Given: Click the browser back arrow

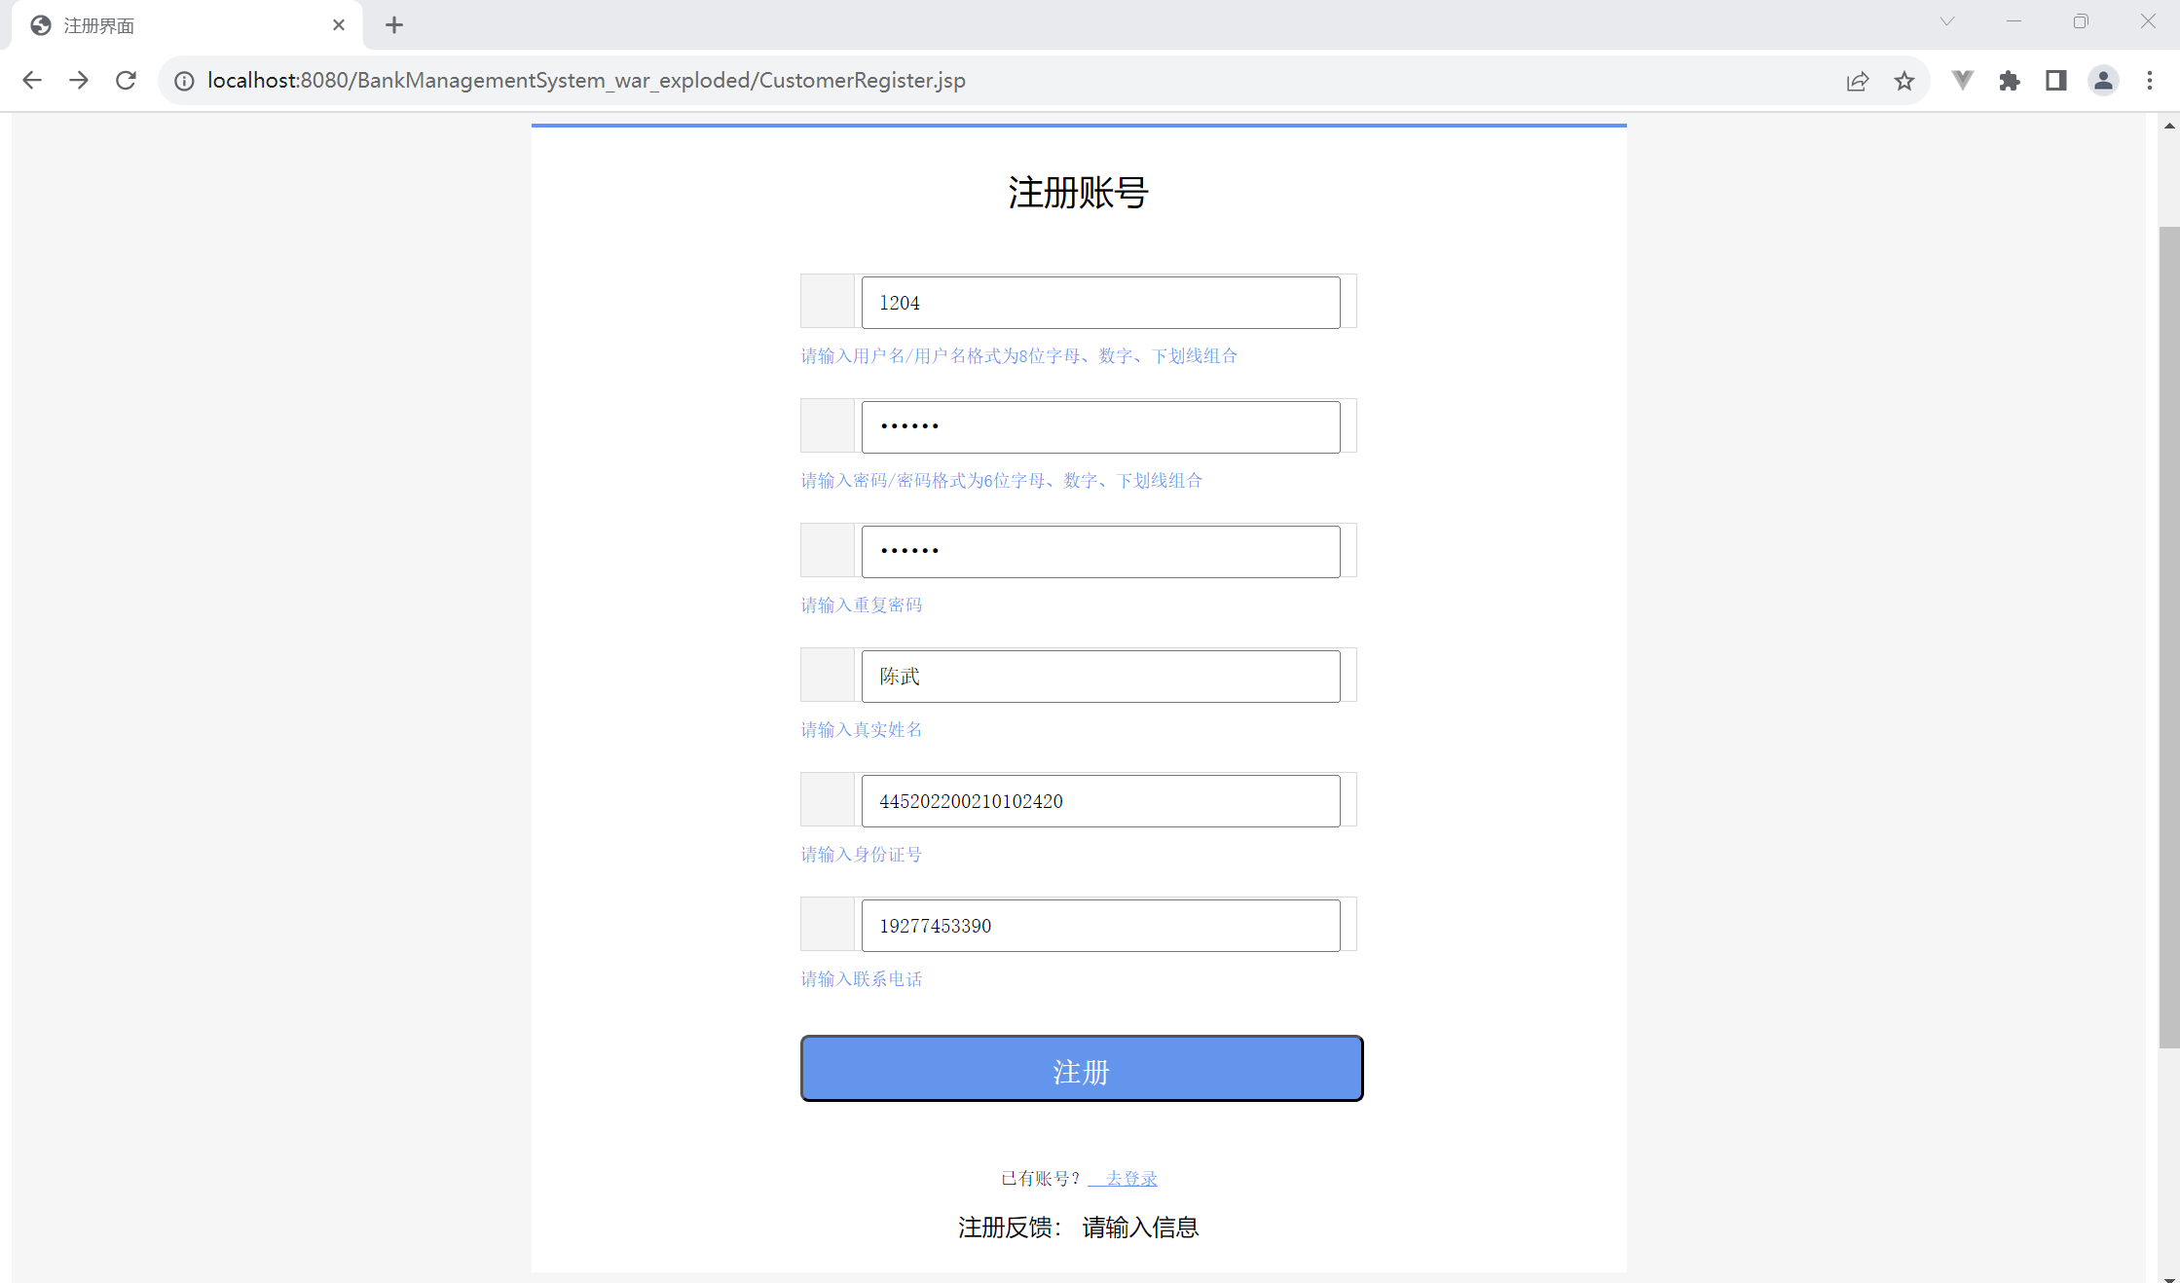Looking at the screenshot, I should [x=32, y=81].
